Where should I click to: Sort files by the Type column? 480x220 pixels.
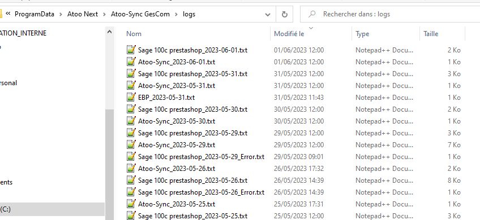tap(362, 34)
